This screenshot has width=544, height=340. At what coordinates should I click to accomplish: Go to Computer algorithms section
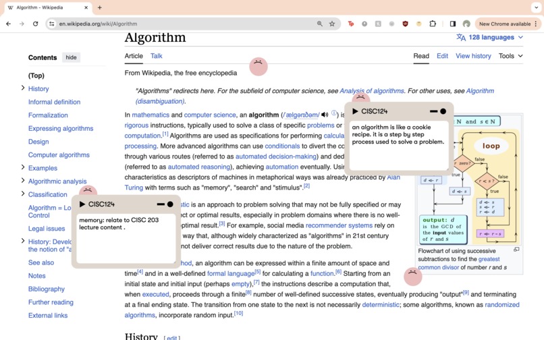coord(59,154)
